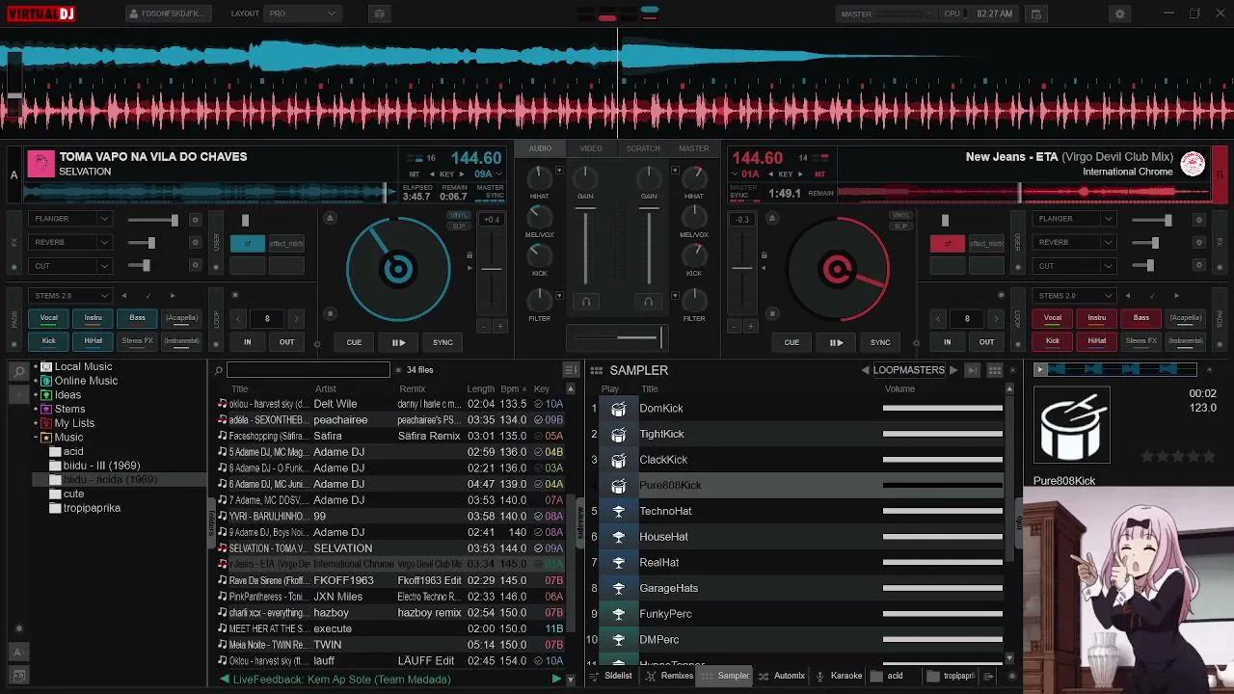The image size is (1234, 694).
Task: Click the Online Music globe icon
Action: [x=46, y=382]
